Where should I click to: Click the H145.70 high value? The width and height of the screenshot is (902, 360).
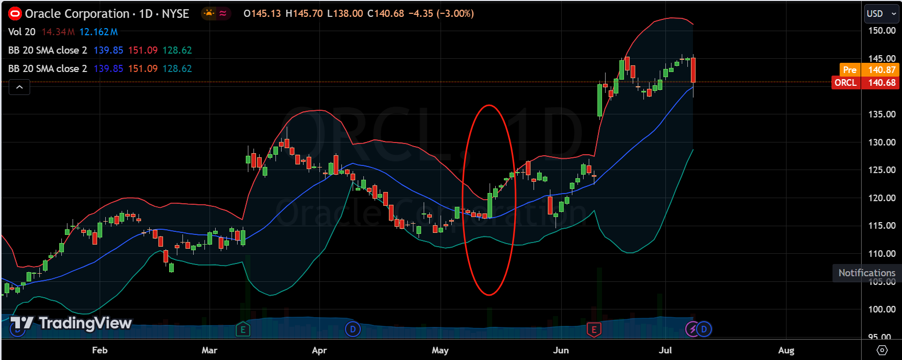(x=304, y=13)
